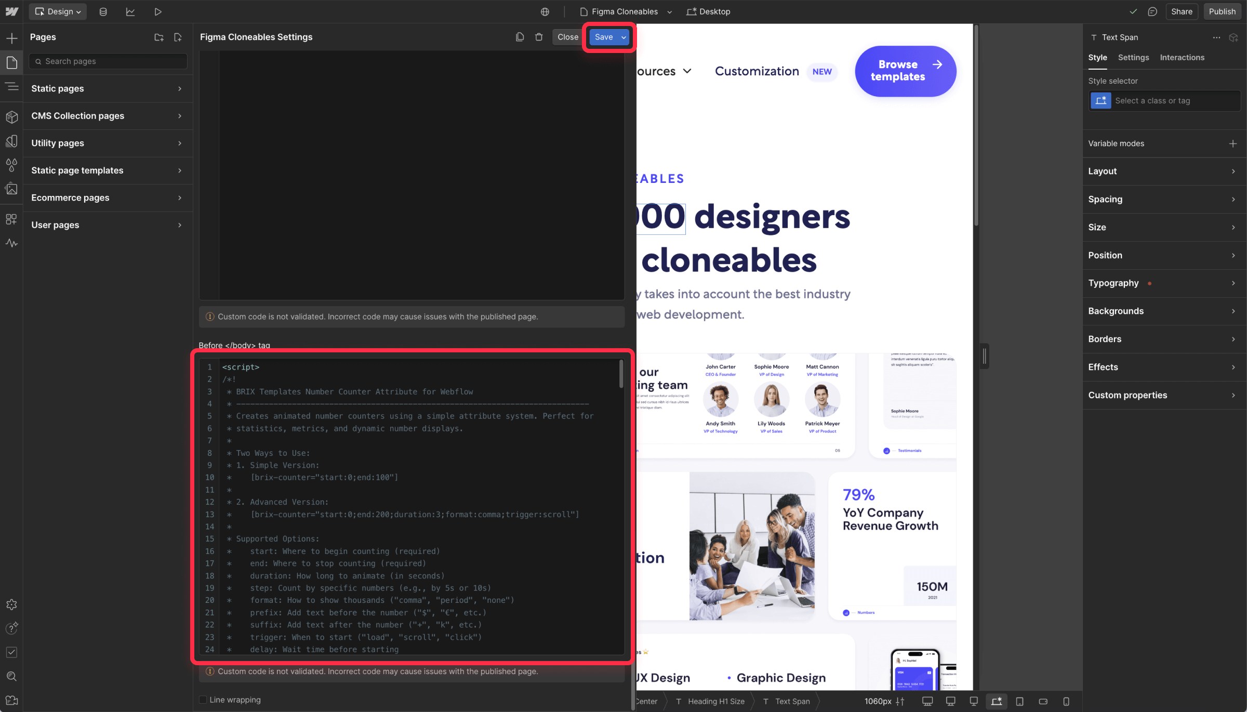Open the Assets image icon in left sidebar
This screenshot has width=1247, height=712.
11,189
